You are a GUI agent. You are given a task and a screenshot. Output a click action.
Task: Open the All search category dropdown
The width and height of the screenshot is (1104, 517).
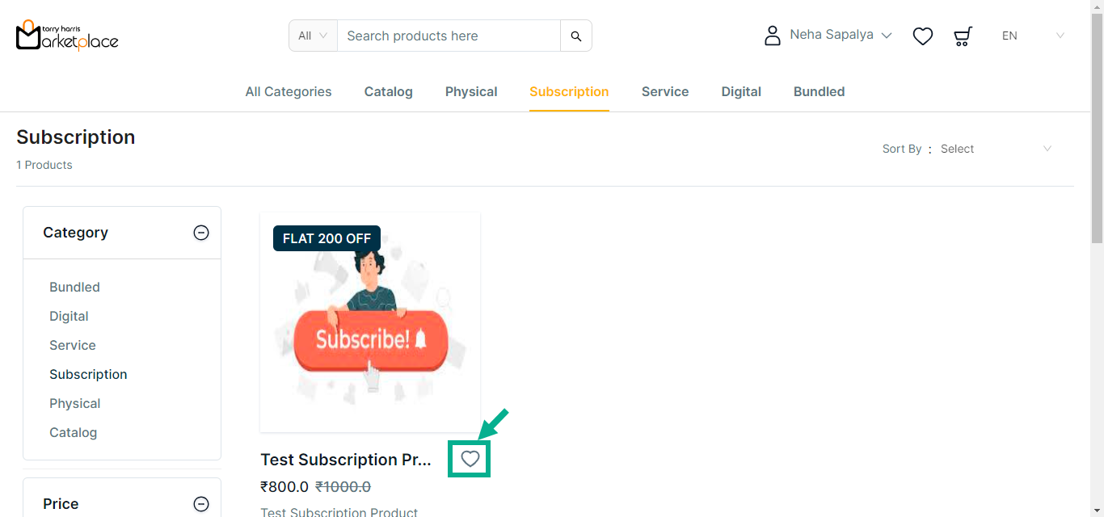click(x=313, y=36)
